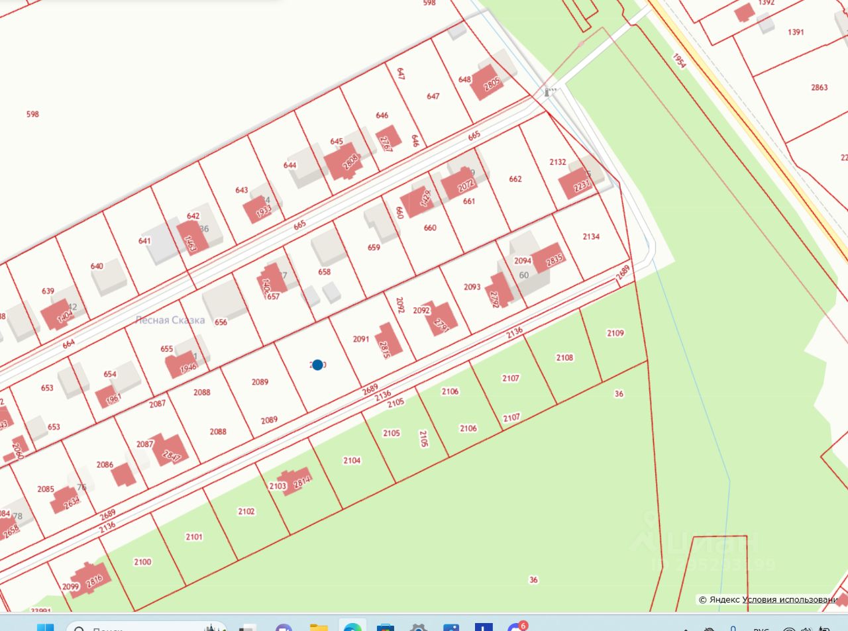
Task: Click the Лесная Сказка place label
Action: [x=170, y=320]
